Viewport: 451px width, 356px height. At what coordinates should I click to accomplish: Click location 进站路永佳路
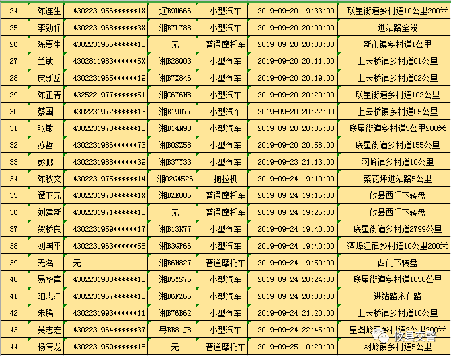[x=397, y=296]
